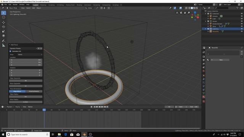Hide the Torus.001 object in outliner
This screenshot has height=137, width=244.
coord(242,31)
